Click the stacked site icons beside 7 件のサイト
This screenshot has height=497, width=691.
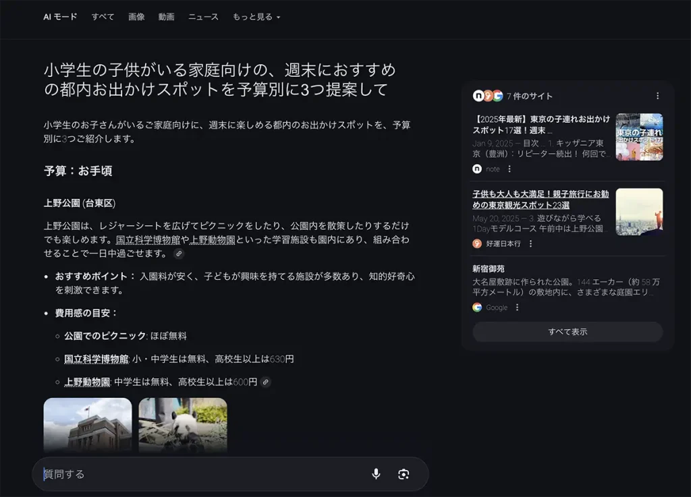[x=488, y=96]
